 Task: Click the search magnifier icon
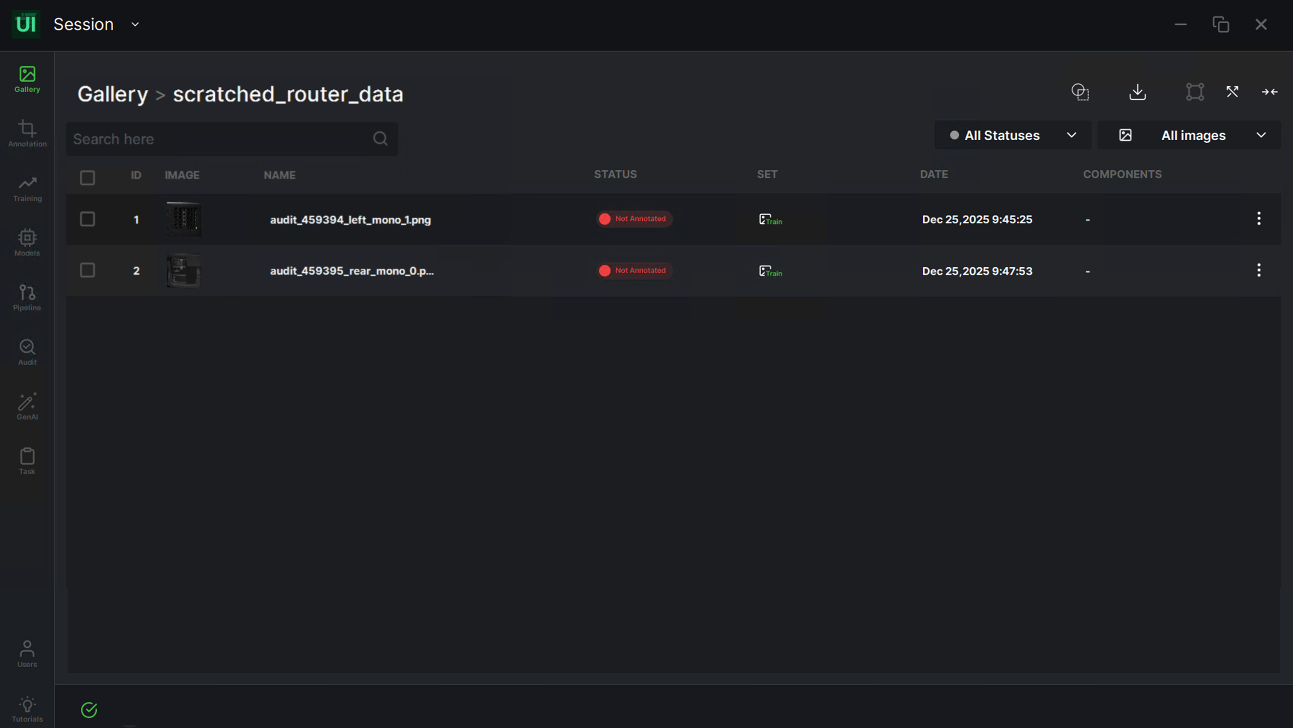380,139
